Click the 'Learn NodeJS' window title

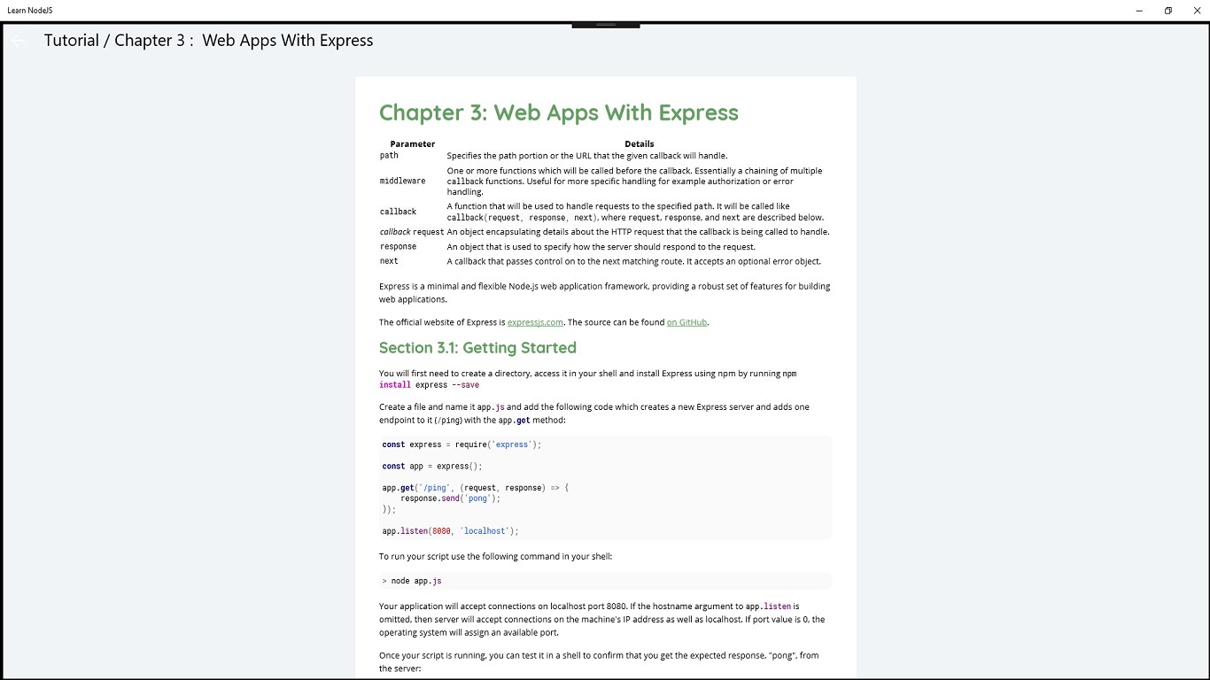pyautogui.click(x=29, y=11)
